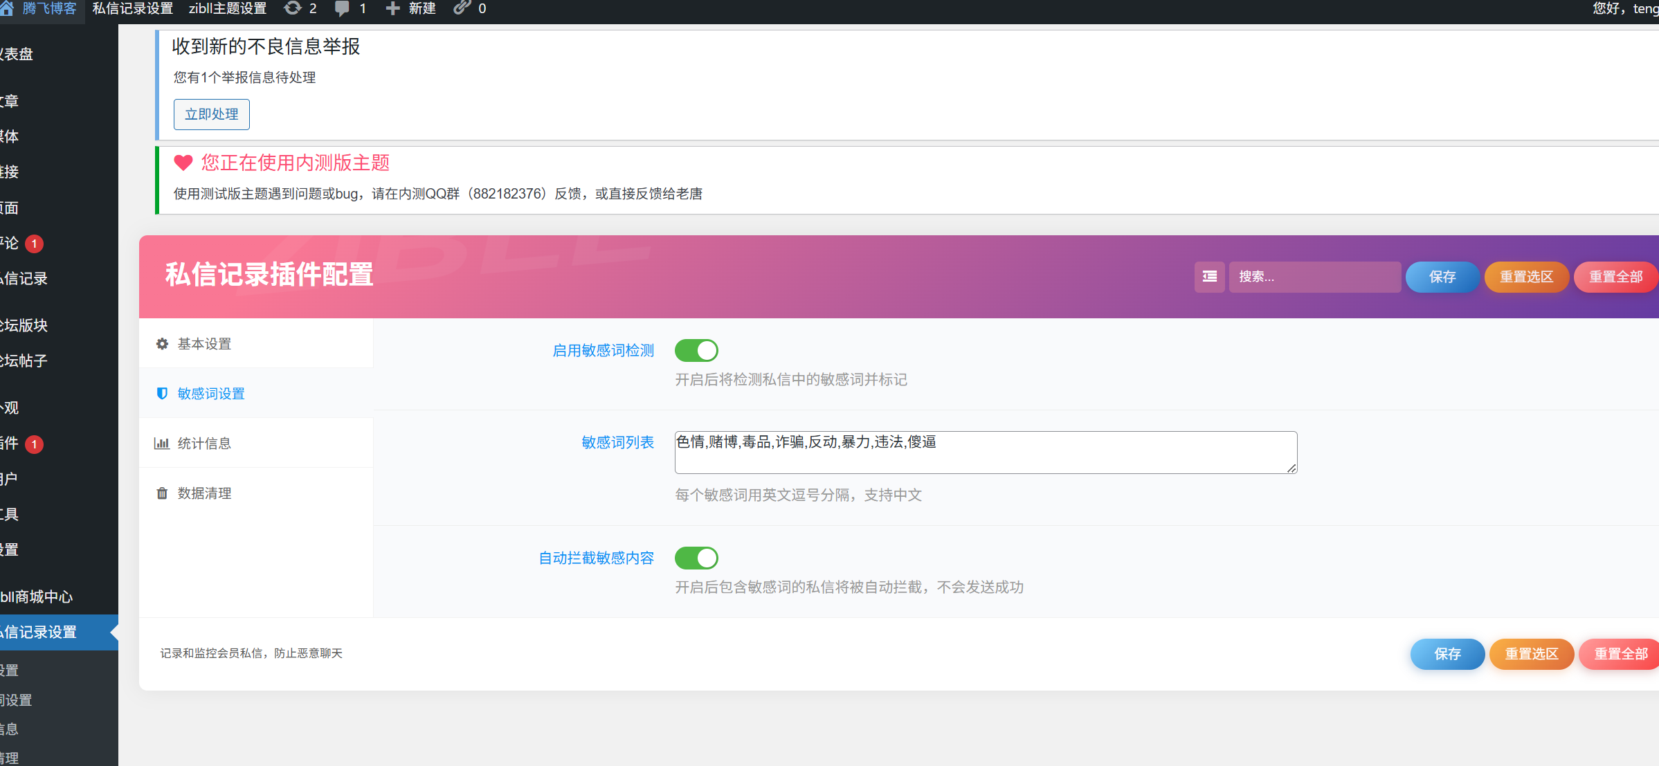Click the collapse panel icon beside the search box

[1208, 276]
